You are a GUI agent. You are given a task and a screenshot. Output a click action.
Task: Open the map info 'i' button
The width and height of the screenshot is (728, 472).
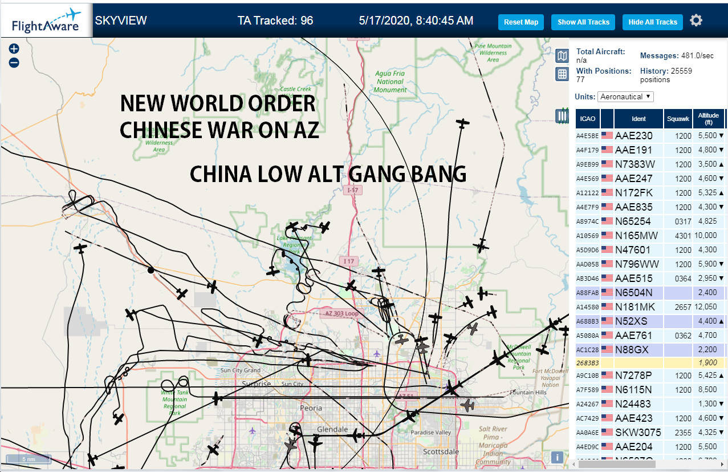558,457
